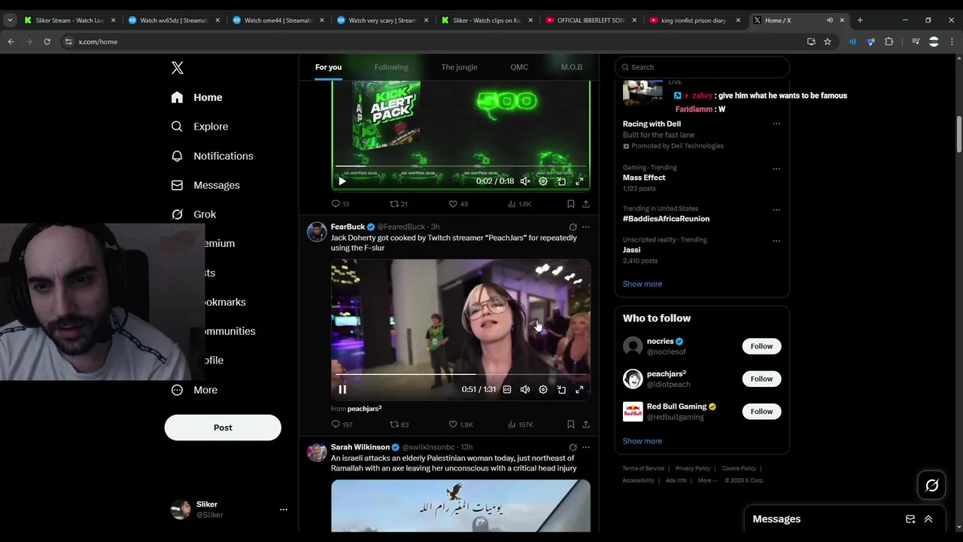Enter fullscreen on Kick Alert Pack video
The height and width of the screenshot is (542, 963).
click(579, 181)
